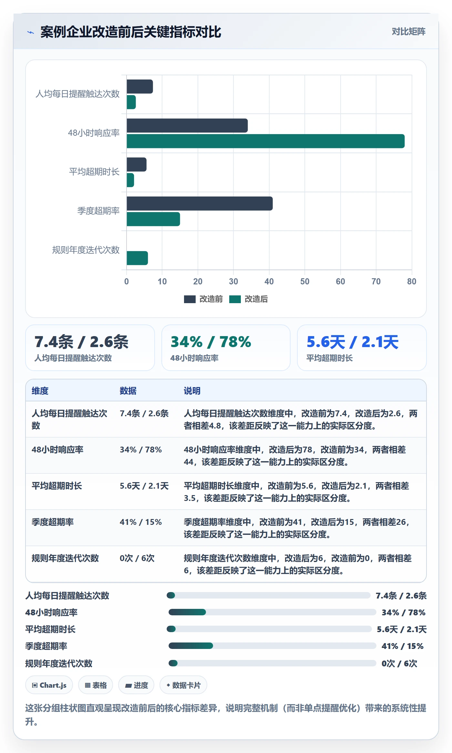Click the 41% / 15% progress value label
Viewport: 452px width, 753px height.
403,646
